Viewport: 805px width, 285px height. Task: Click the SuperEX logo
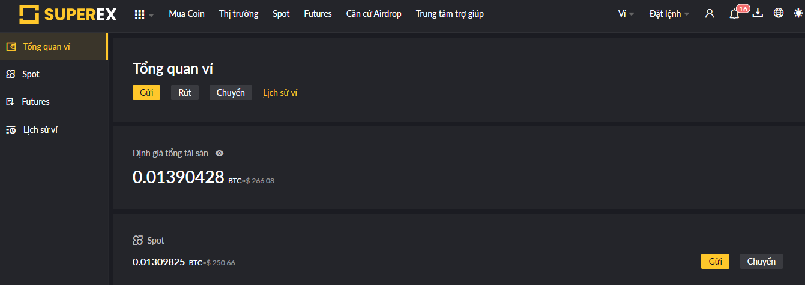click(x=67, y=14)
